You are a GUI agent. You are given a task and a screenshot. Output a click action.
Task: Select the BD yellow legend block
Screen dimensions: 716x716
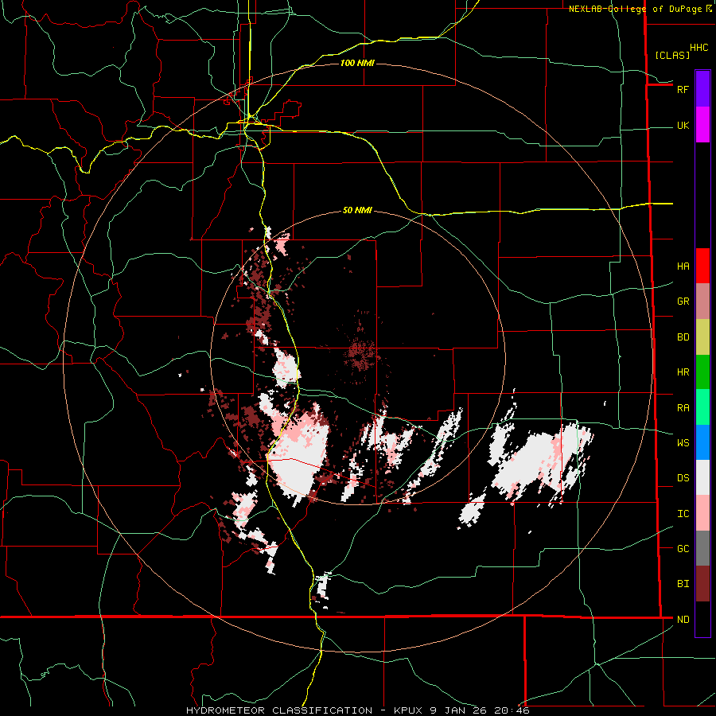click(702, 337)
